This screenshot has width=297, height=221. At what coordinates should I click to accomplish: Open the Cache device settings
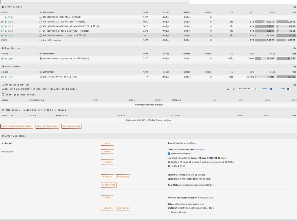tap(10, 59)
